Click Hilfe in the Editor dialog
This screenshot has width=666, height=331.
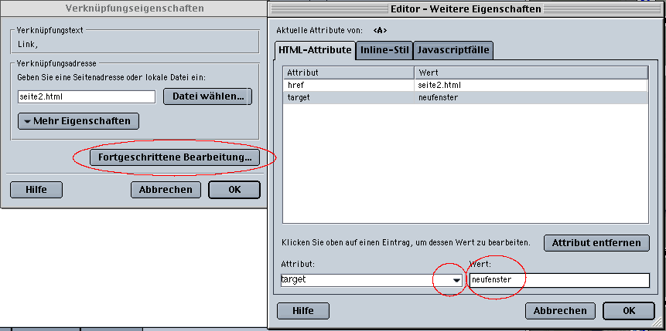click(303, 311)
